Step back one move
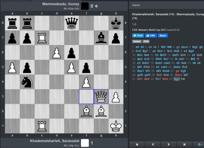 [153, 144]
